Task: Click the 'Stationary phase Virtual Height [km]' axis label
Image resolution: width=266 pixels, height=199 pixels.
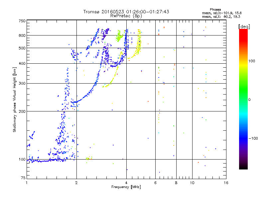Action: [x=15, y=100]
